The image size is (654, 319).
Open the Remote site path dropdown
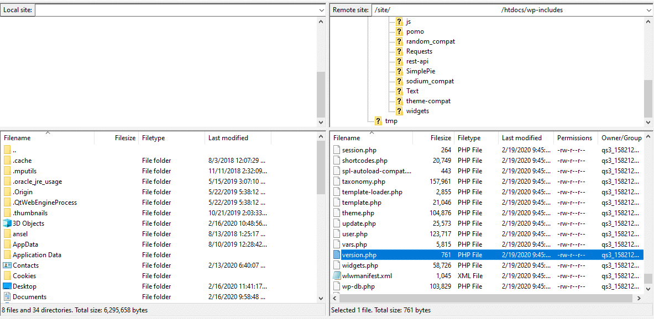pyautogui.click(x=647, y=9)
